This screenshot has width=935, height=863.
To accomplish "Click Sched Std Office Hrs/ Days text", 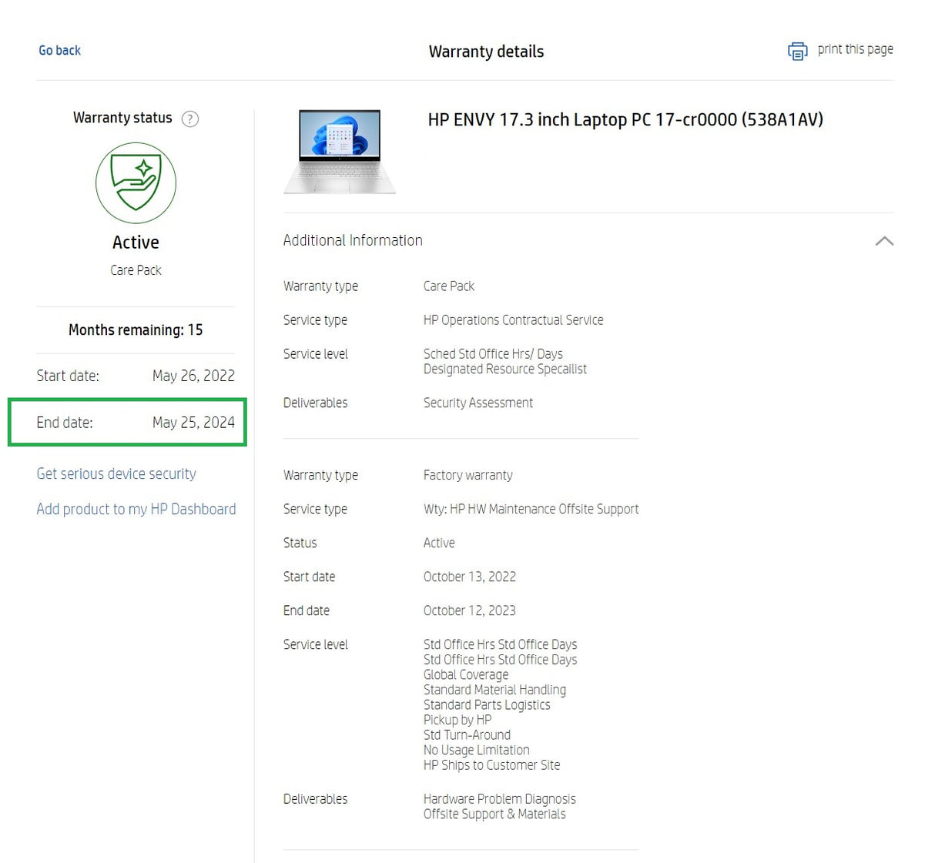I will click(x=493, y=354).
